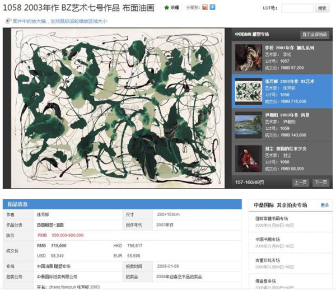
Task: Select LOT 1058 BZ艺术 thumbnail
Action: [x=249, y=91]
